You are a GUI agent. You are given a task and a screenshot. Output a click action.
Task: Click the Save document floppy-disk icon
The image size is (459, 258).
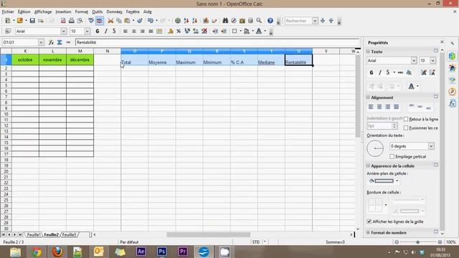[x=32, y=21]
